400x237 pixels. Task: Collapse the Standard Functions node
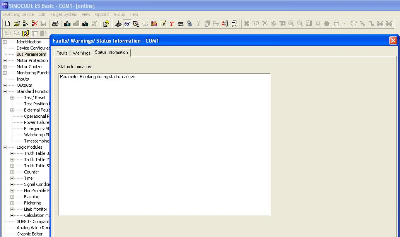click(5, 91)
